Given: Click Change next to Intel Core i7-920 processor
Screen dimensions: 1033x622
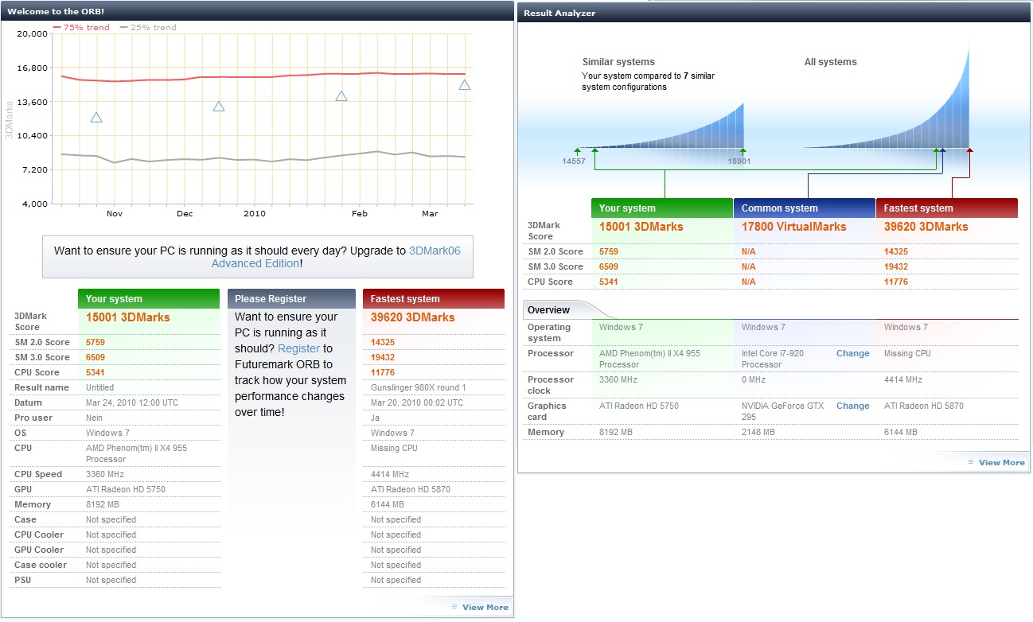Looking at the screenshot, I should (852, 353).
